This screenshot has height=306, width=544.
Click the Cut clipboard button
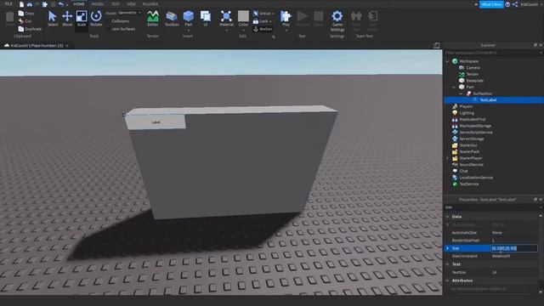[25, 21]
